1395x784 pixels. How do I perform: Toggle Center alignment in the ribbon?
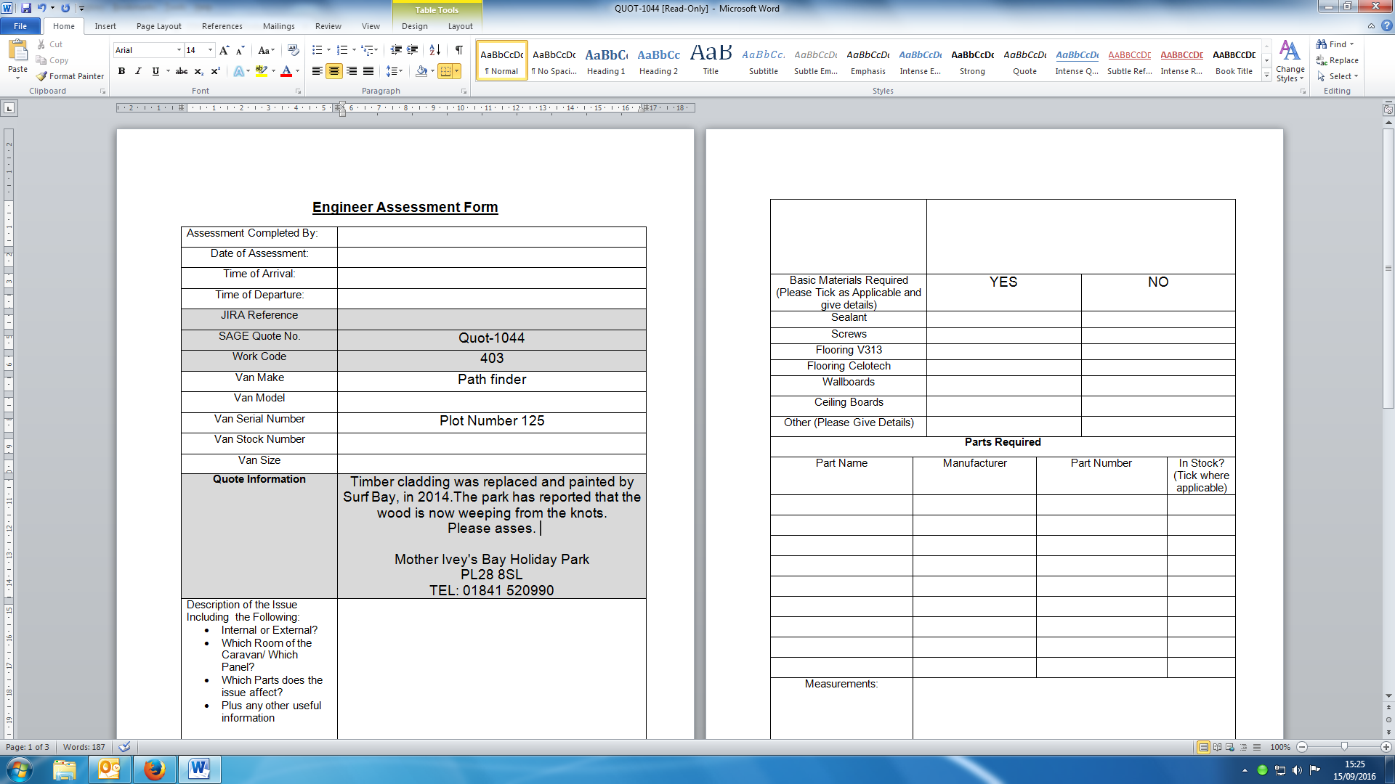[x=334, y=71]
